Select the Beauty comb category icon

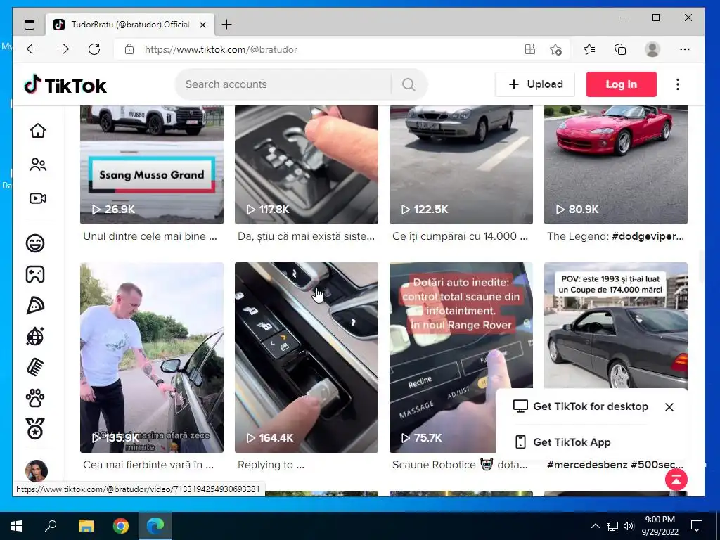pos(35,367)
